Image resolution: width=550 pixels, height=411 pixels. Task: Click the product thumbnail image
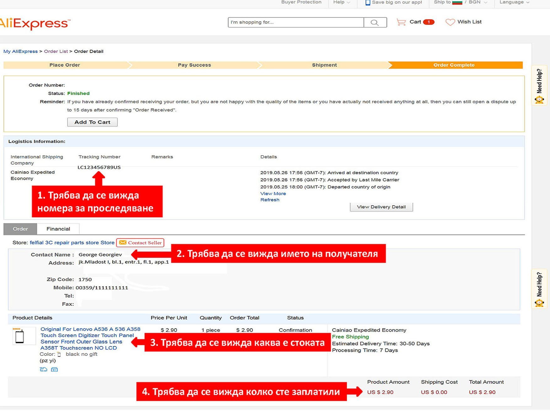pos(20,336)
